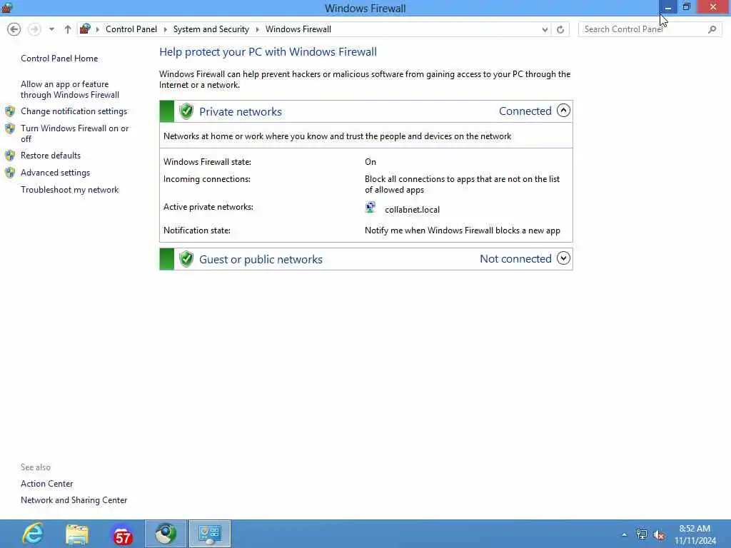Open Control Panel Home link

tap(59, 59)
